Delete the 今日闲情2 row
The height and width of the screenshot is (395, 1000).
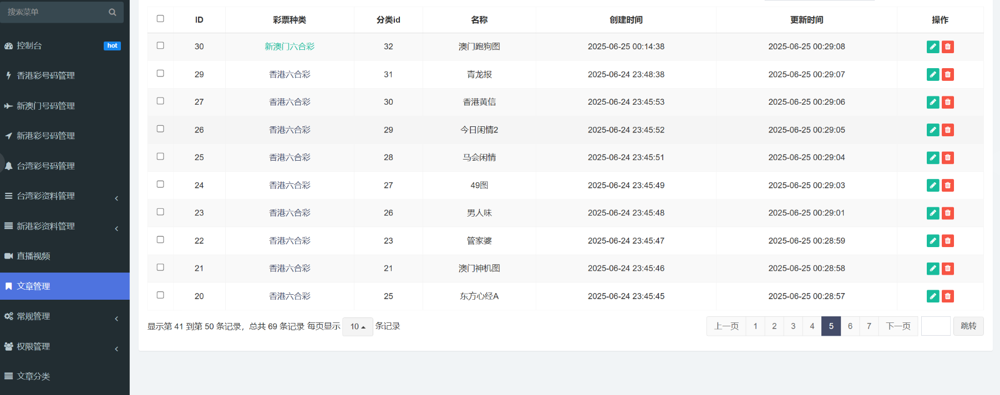click(x=948, y=130)
